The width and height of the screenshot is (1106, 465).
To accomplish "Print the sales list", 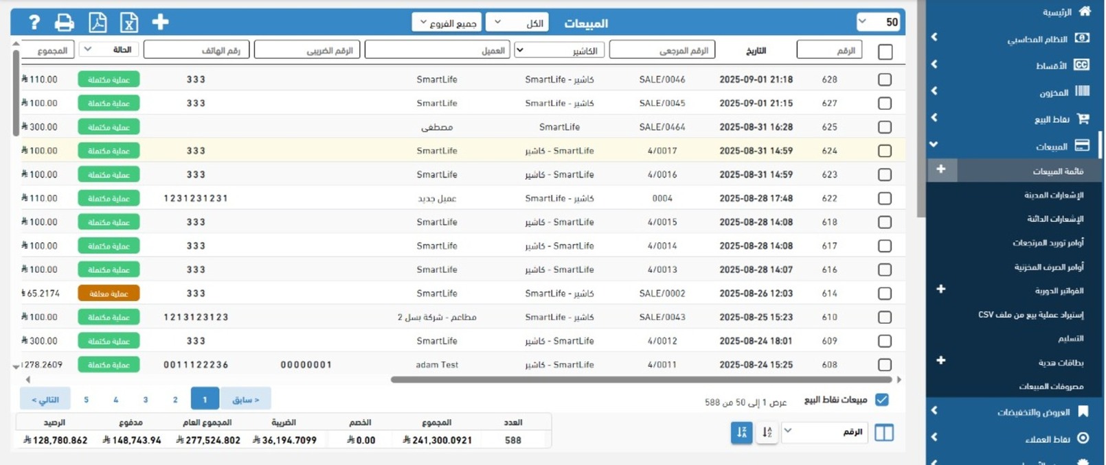I will tap(65, 23).
